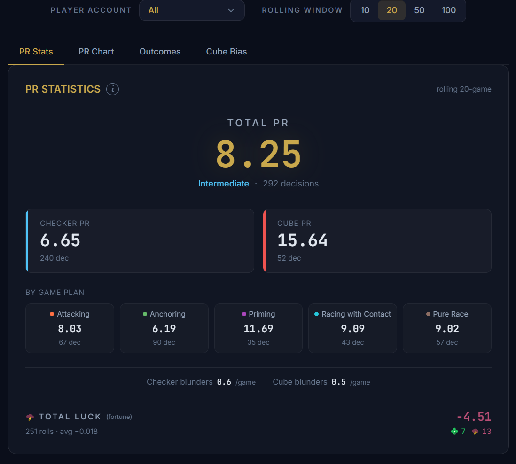The height and width of the screenshot is (464, 516).
Task: Set rolling window to 20 games
Action: 391,10
